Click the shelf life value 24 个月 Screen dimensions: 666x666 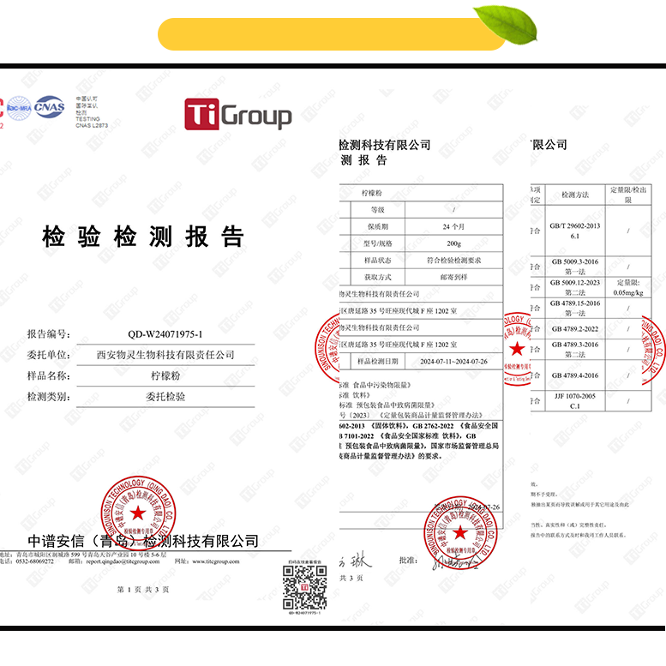[x=453, y=227]
